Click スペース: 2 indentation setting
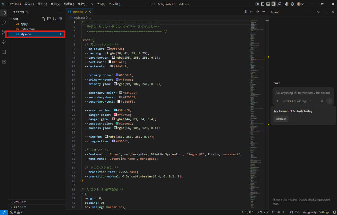The image size is (337, 215). (x=263, y=212)
